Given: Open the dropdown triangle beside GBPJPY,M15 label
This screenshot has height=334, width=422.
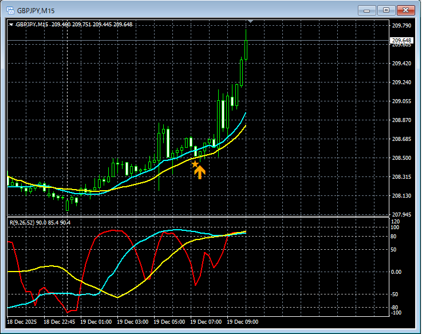Looking at the screenshot, I should click(x=11, y=25).
